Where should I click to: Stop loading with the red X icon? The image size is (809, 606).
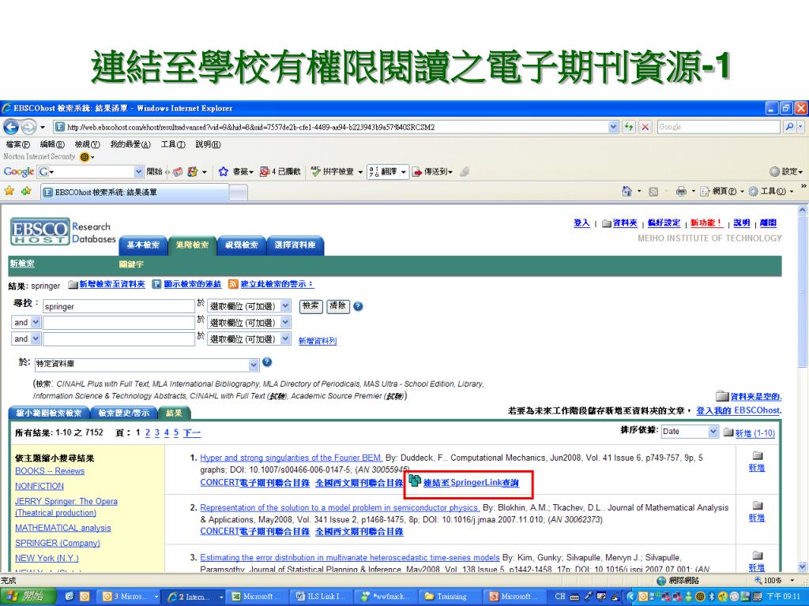coord(645,127)
